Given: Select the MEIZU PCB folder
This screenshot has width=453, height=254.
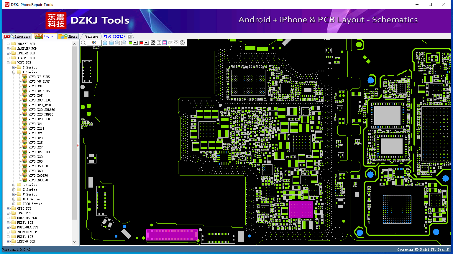Looking at the screenshot, I should click(x=25, y=223).
